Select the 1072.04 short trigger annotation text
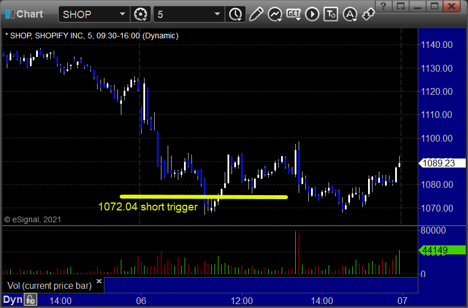The height and width of the screenshot is (308, 468). click(x=148, y=206)
